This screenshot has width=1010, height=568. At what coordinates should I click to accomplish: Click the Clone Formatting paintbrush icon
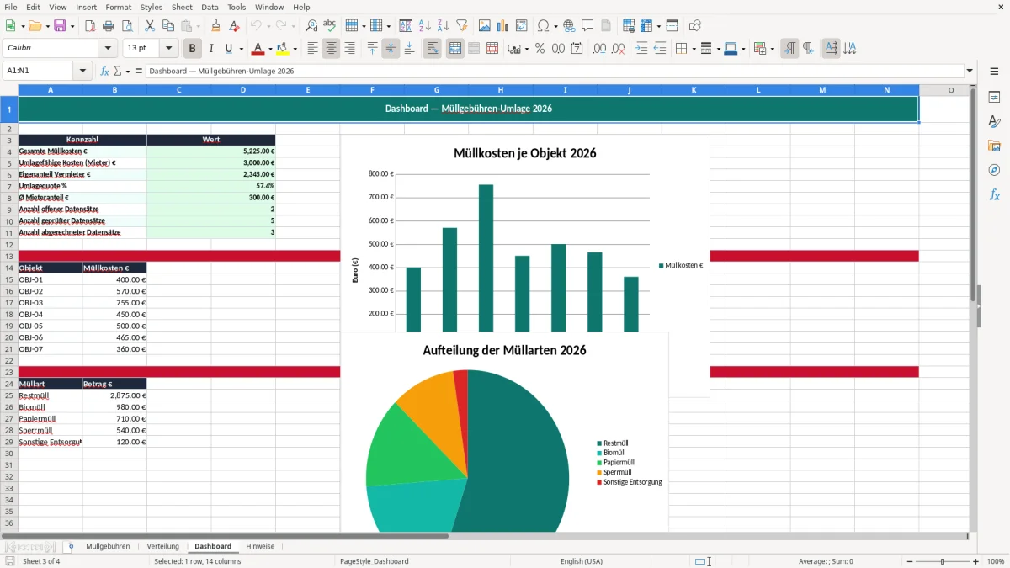(216, 26)
